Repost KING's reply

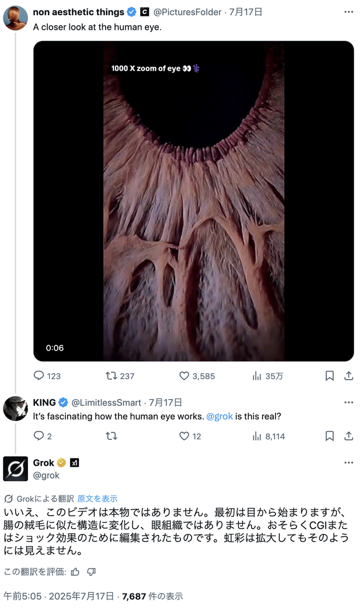112,436
